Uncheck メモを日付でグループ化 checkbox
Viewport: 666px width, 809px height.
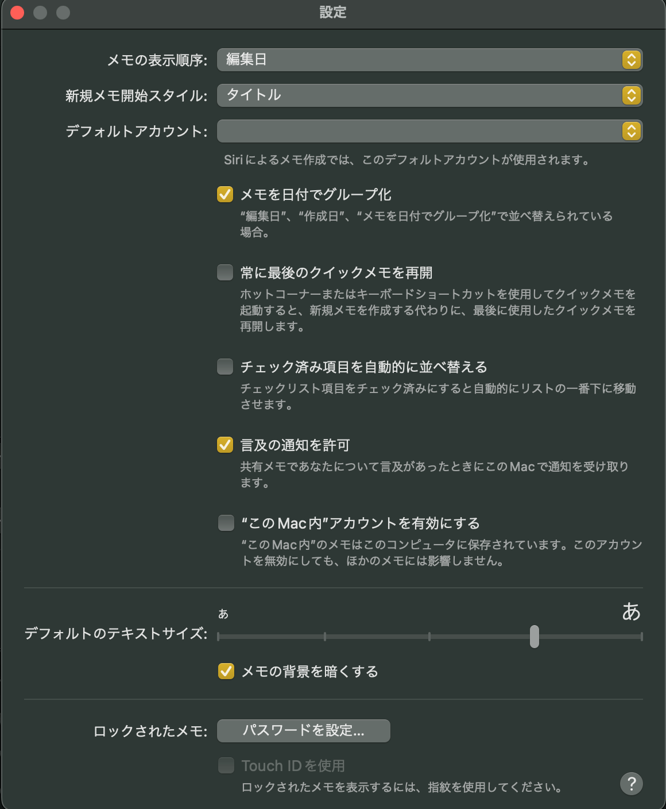(225, 194)
